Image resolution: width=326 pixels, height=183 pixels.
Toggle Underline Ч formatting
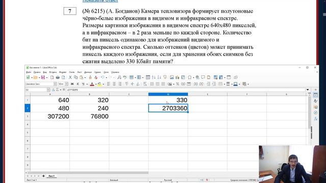tap(83, 84)
